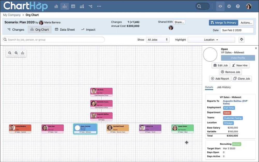Open the Show 'All Jobs' dropdown

click(158, 40)
